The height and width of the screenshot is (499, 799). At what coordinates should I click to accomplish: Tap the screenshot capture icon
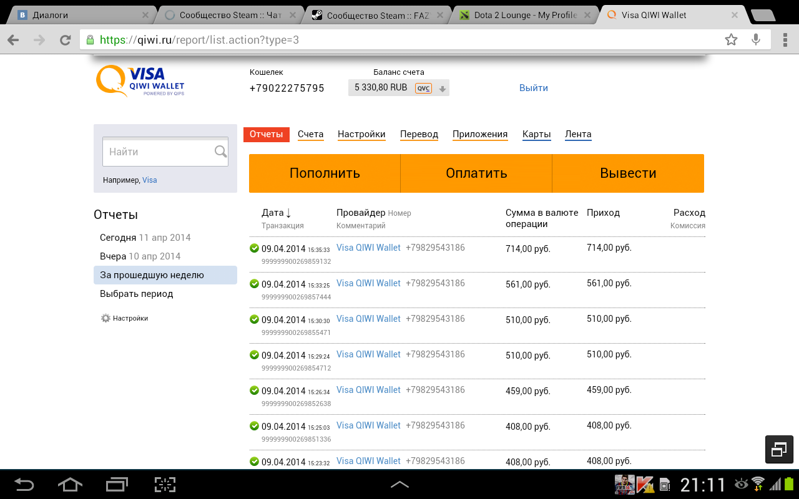(x=165, y=484)
